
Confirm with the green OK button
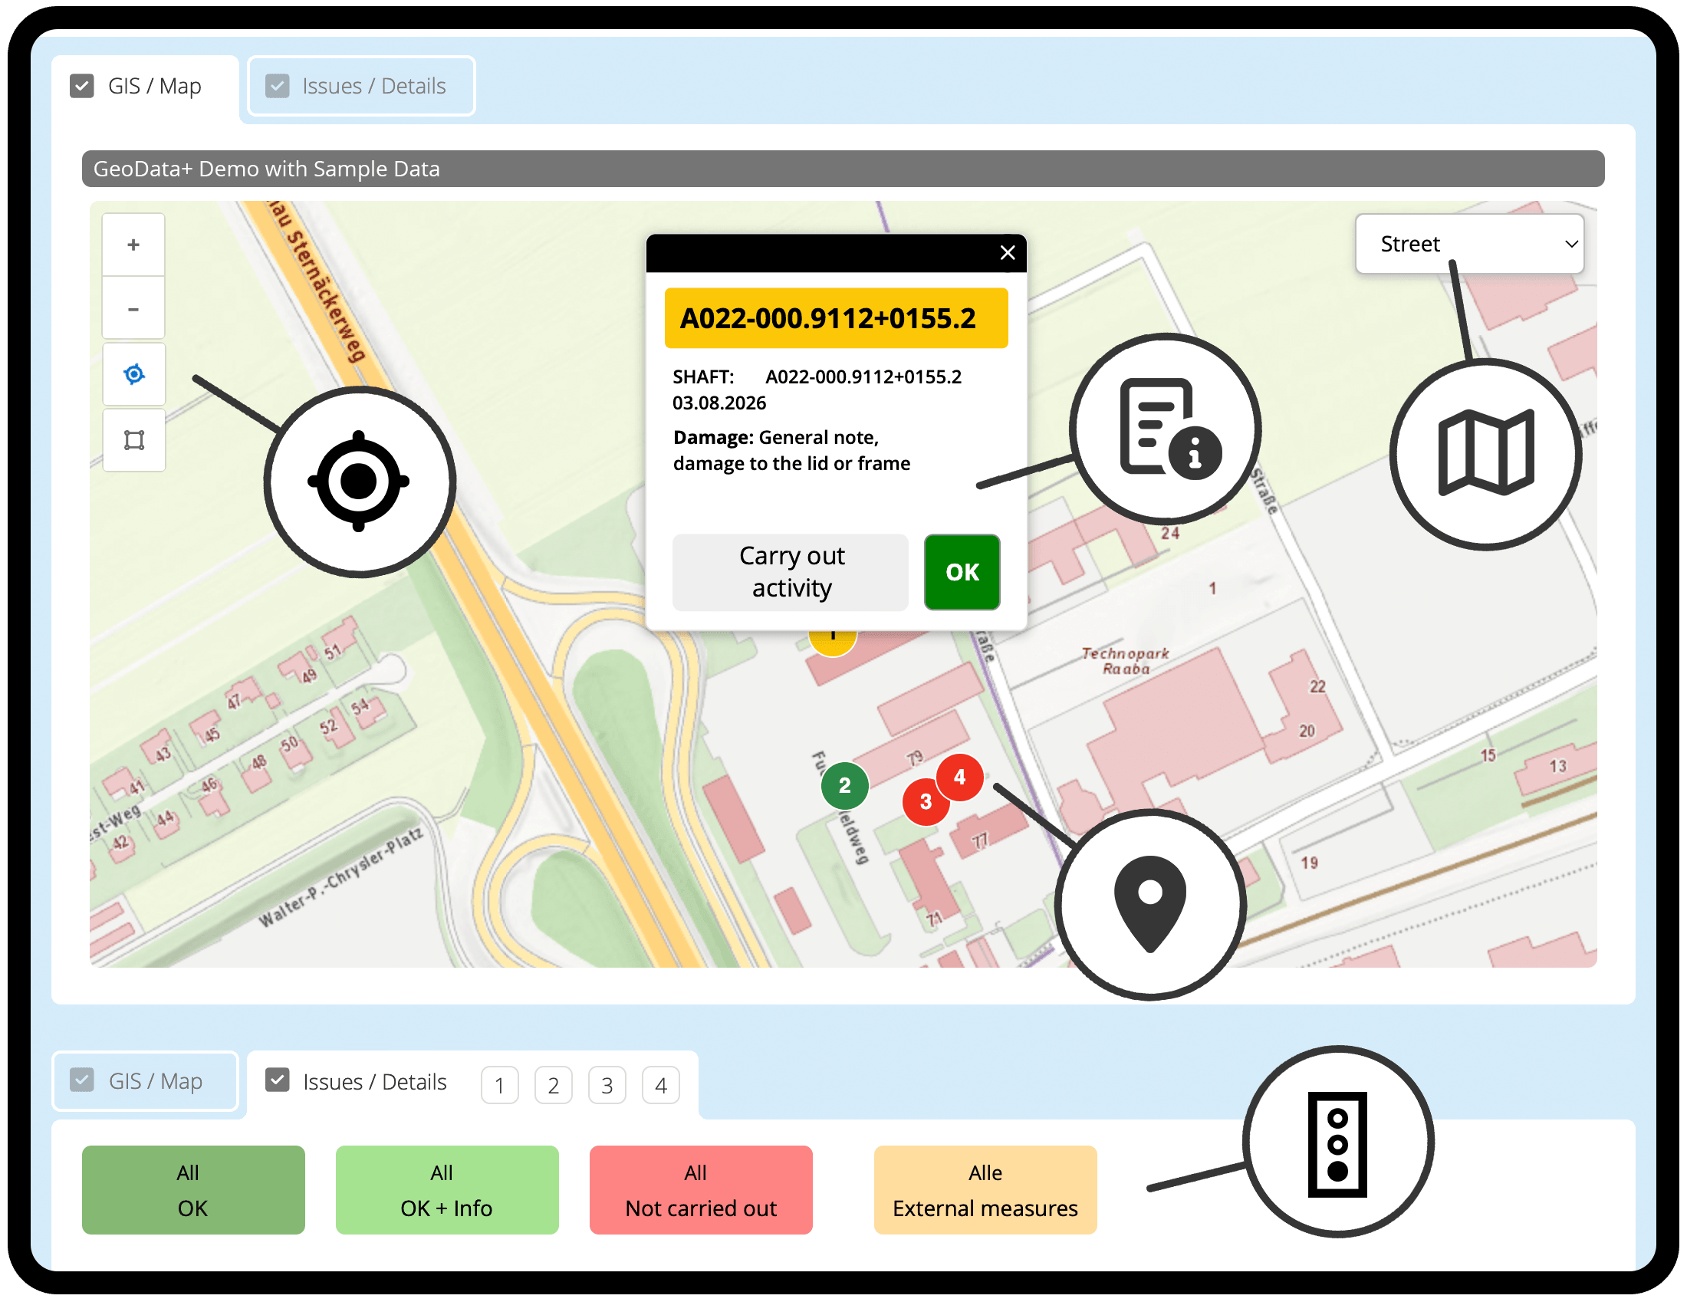point(961,572)
